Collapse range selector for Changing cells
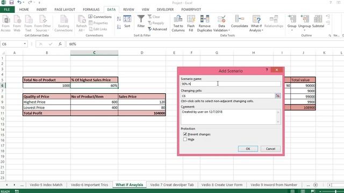The image size is (344, 193). click(x=277, y=96)
